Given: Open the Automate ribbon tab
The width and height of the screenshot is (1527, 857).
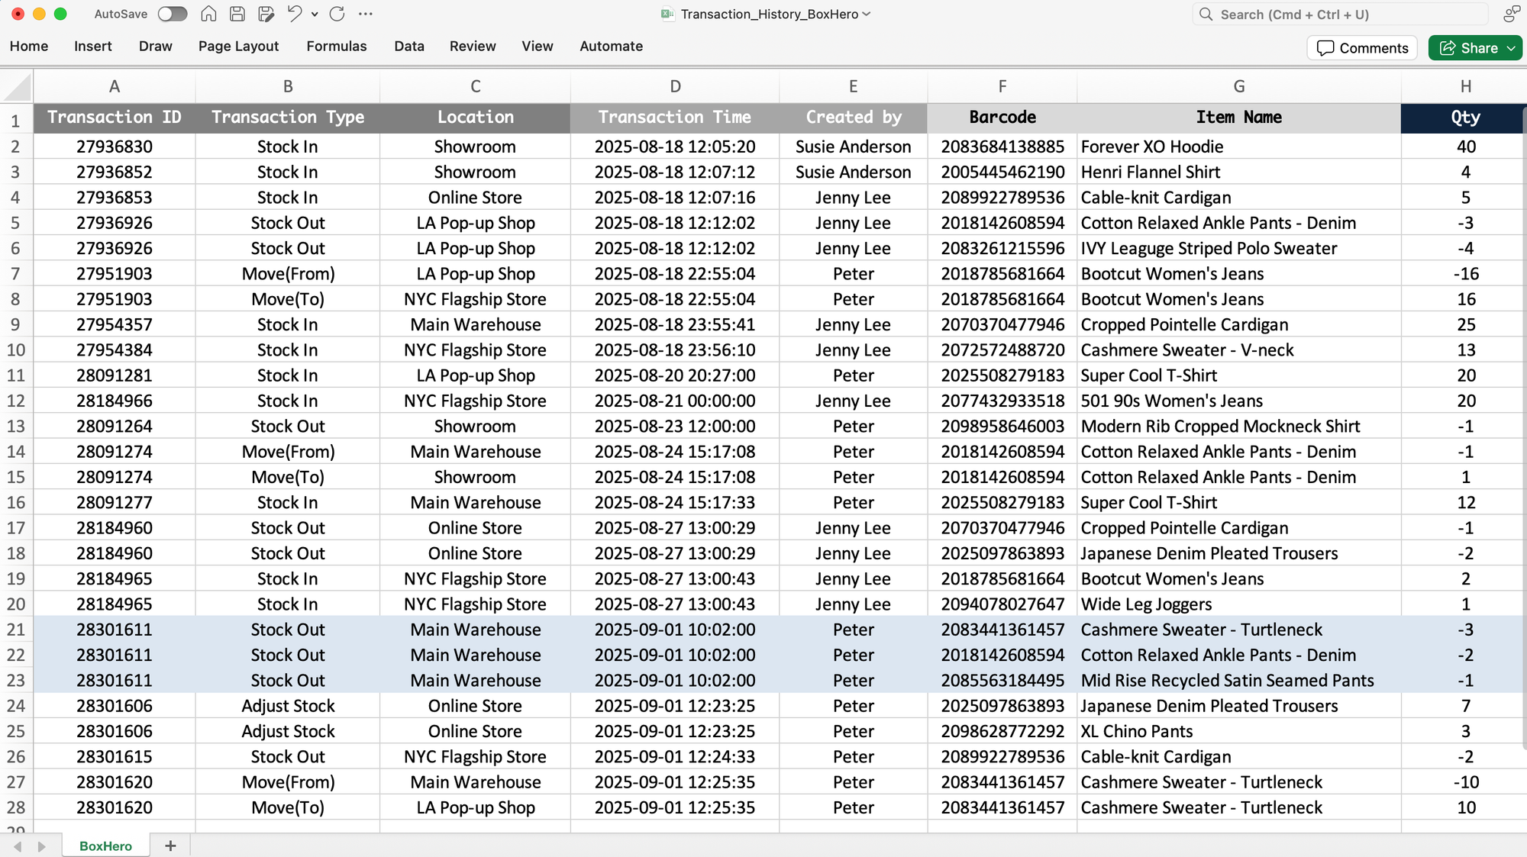Looking at the screenshot, I should 611,47.
